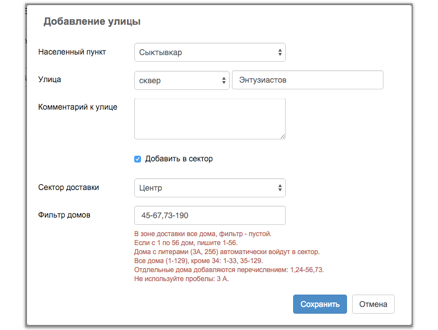Click the Сектор доставки label
The height and width of the screenshot is (330, 438).
(69, 187)
